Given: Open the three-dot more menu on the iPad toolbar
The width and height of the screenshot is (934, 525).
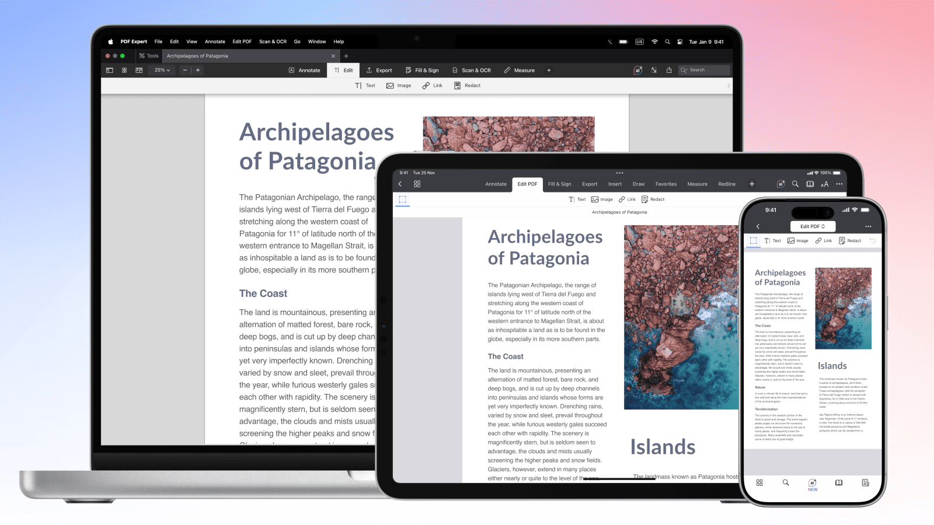Looking at the screenshot, I should point(839,184).
